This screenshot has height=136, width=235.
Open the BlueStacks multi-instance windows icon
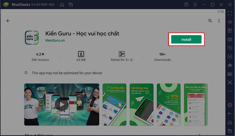tap(71, 5)
